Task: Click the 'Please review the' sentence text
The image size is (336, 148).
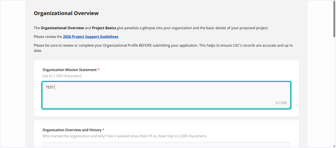Action: (x=48, y=37)
